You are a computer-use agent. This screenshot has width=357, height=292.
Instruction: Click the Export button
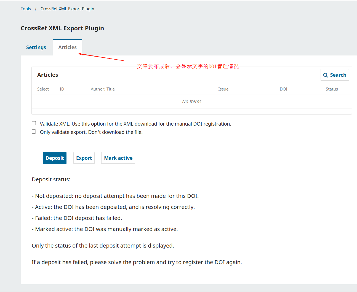pyautogui.click(x=84, y=158)
